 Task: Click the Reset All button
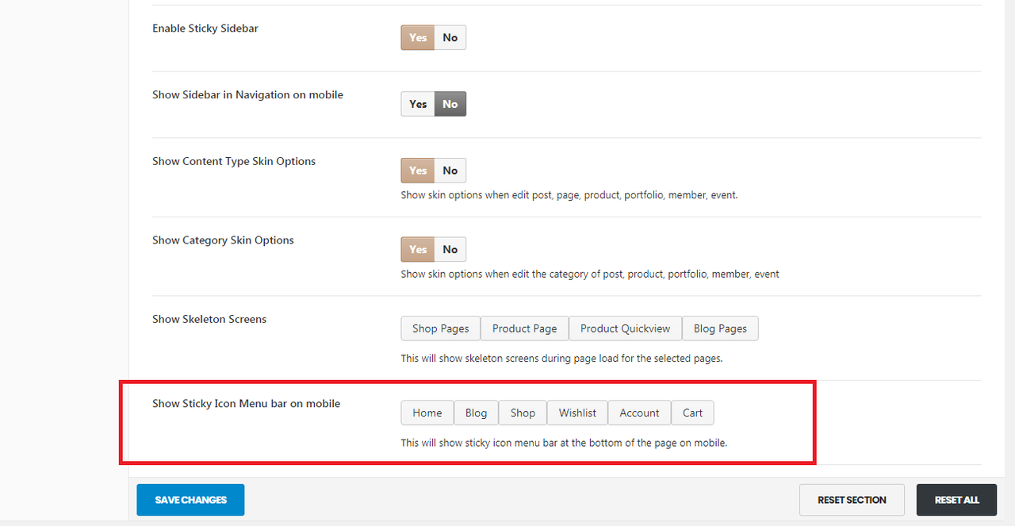(956, 500)
